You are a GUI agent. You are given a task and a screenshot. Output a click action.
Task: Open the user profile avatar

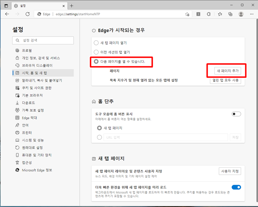pyautogui.click(x=241, y=14)
